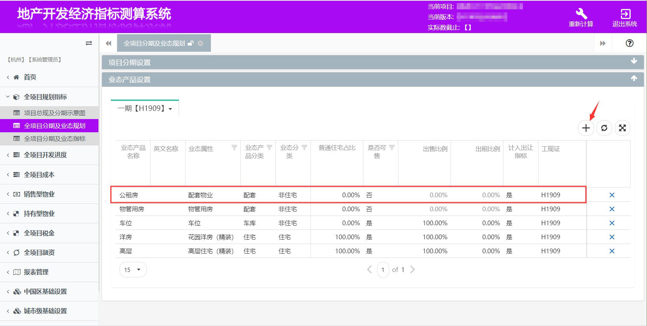Viewport: 647px width, 326px height.
Task: Delete the 公租房 row with X icon
Action: pyautogui.click(x=612, y=195)
